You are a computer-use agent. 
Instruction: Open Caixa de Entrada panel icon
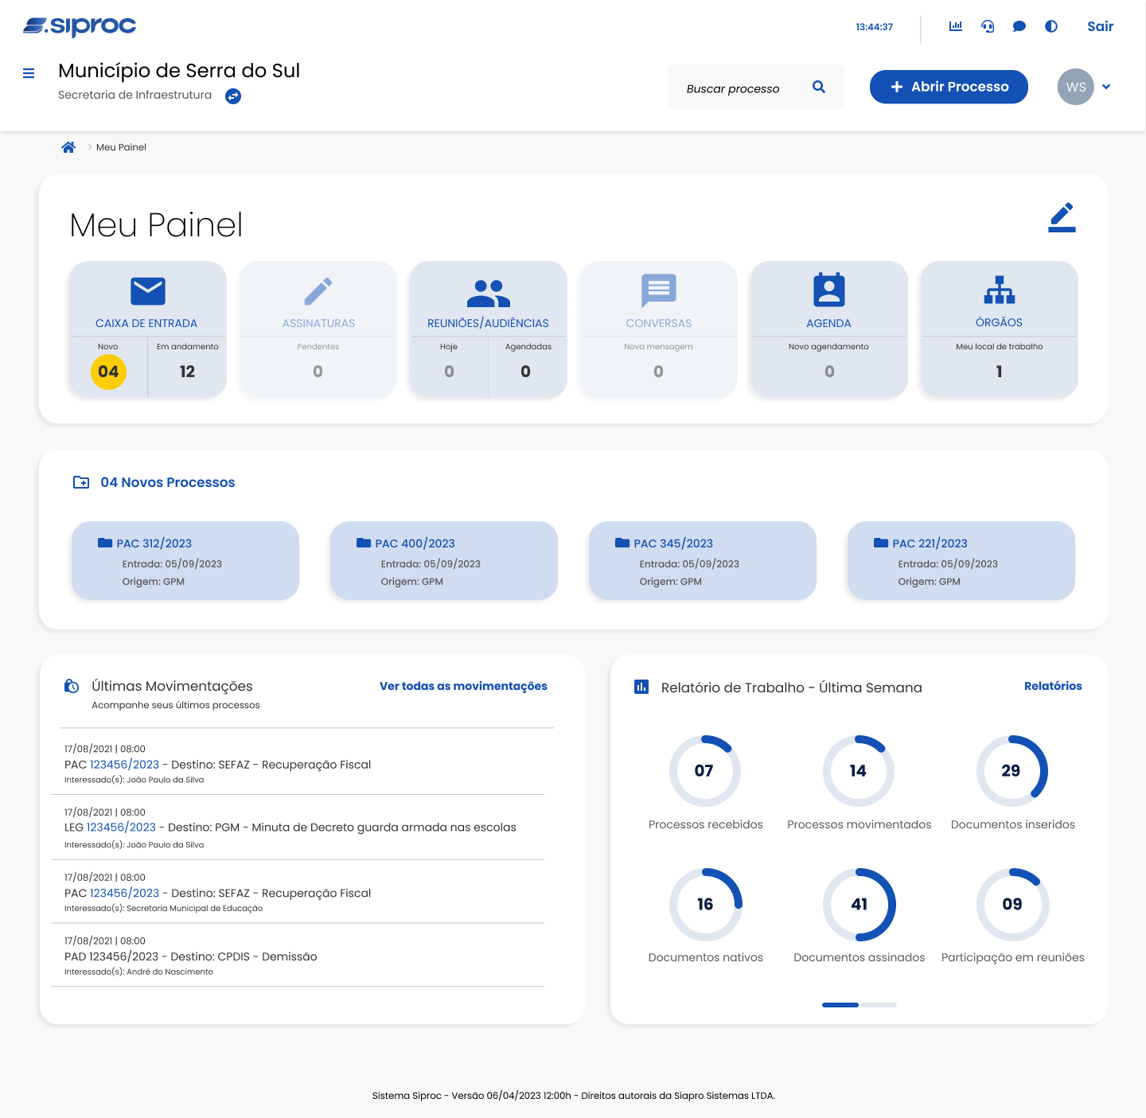[x=148, y=290]
